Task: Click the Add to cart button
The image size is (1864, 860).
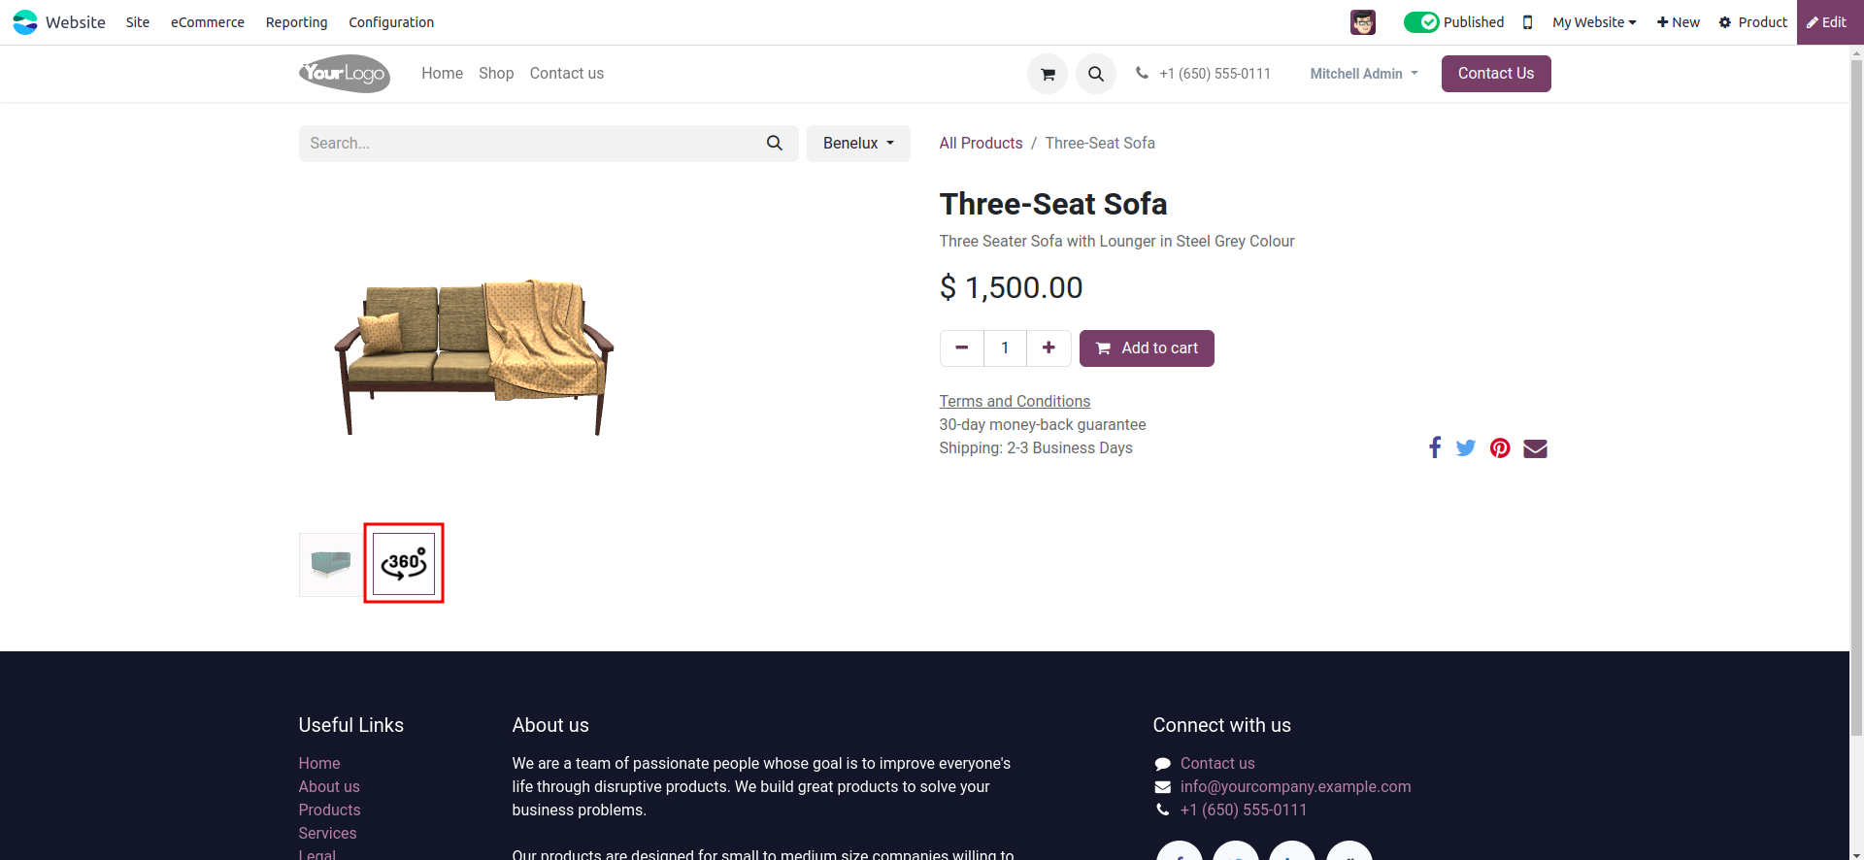Action: [1147, 348]
